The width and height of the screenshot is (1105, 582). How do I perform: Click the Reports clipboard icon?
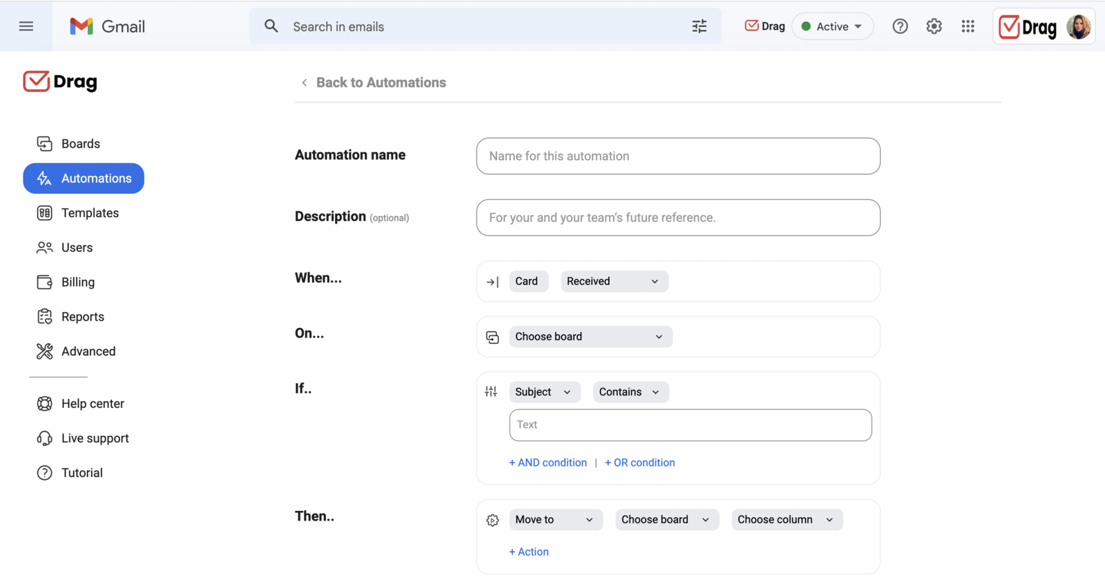[44, 316]
